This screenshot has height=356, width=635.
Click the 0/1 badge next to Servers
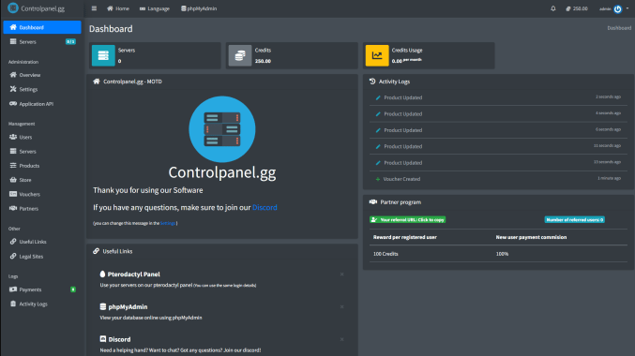(x=70, y=41)
